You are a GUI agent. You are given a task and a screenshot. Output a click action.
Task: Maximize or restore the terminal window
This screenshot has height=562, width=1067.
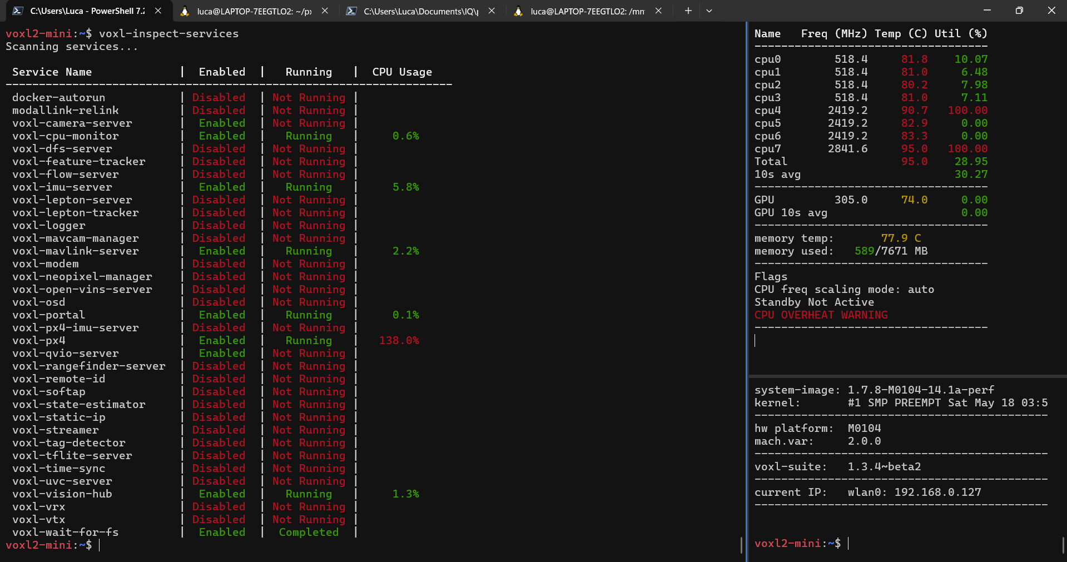click(x=1019, y=11)
